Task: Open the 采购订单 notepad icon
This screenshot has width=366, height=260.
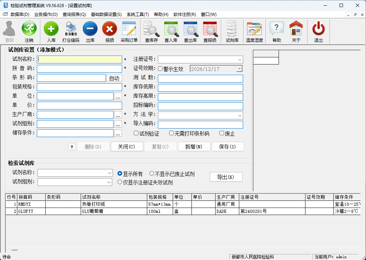Action: 129,29
